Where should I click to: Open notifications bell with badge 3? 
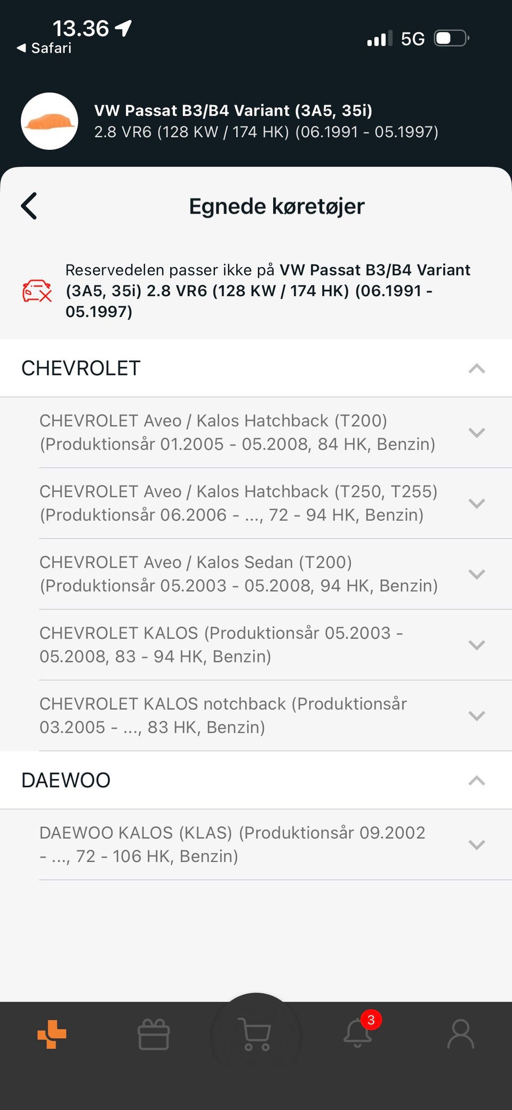(x=358, y=1033)
